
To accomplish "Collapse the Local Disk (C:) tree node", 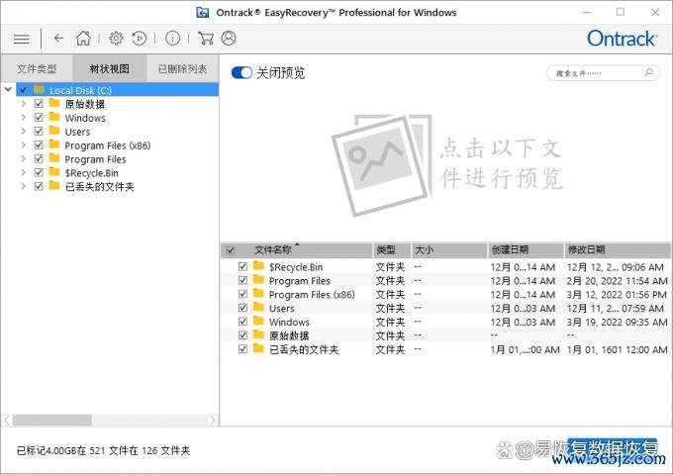I will click(8, 90).
